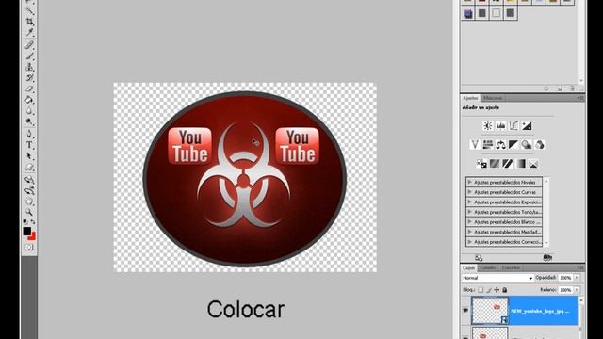Select the Hand tool
This screenshot has height=339, width=603.
tap(29, 202)
